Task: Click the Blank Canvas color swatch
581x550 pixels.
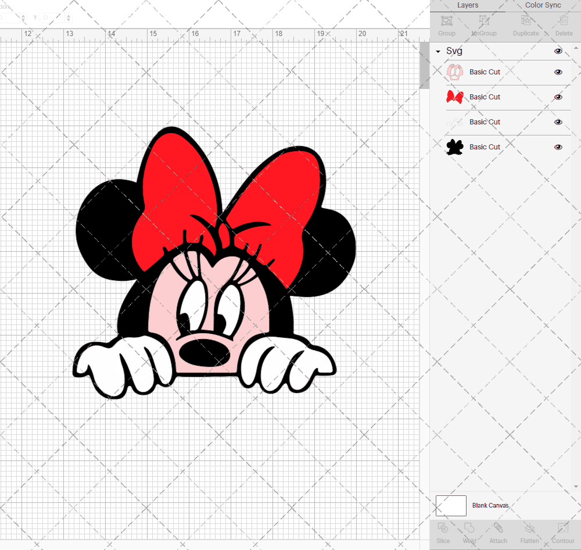Action: click(x=451, y=505)
